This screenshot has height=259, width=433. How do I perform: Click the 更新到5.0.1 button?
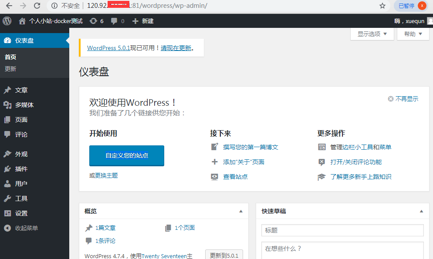click(224, 255)
